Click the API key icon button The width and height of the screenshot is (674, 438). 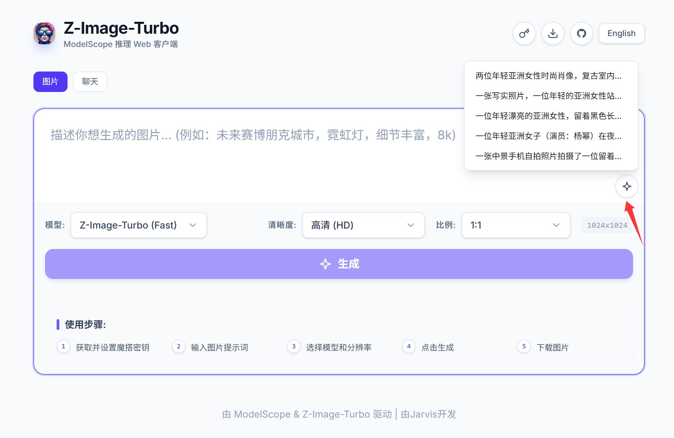click(524, 33)
